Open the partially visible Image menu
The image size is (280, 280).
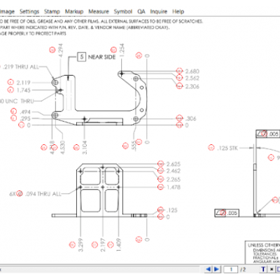point(7,11)
